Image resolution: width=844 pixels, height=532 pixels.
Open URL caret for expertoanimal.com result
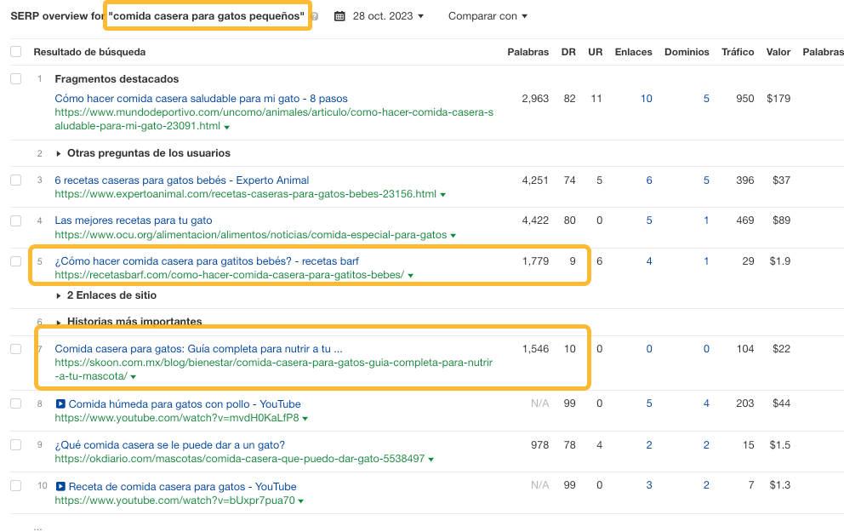(442, 195)
